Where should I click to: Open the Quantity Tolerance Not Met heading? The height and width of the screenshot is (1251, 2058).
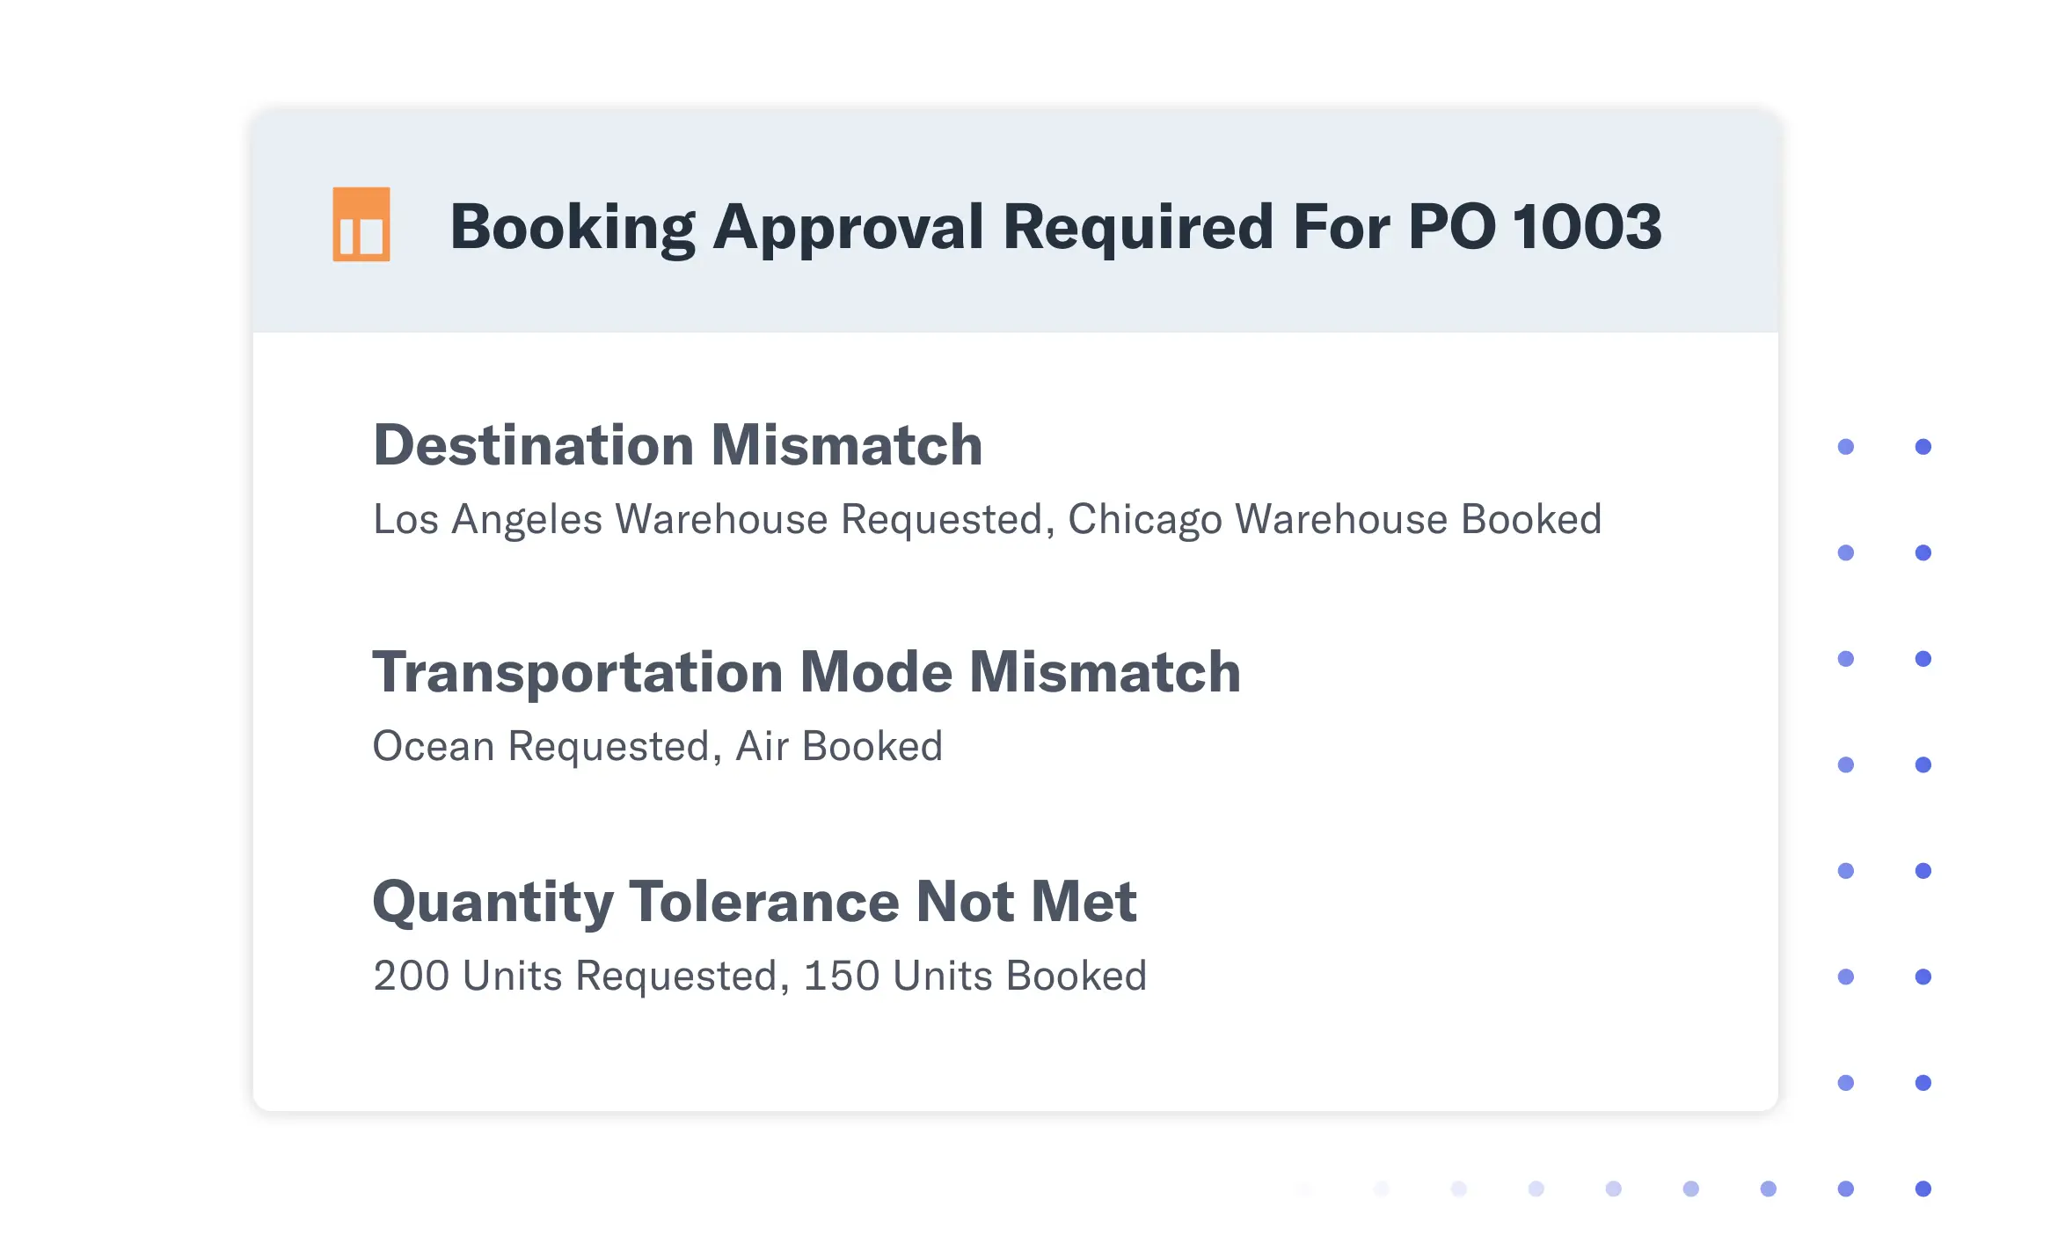(754, 901)
